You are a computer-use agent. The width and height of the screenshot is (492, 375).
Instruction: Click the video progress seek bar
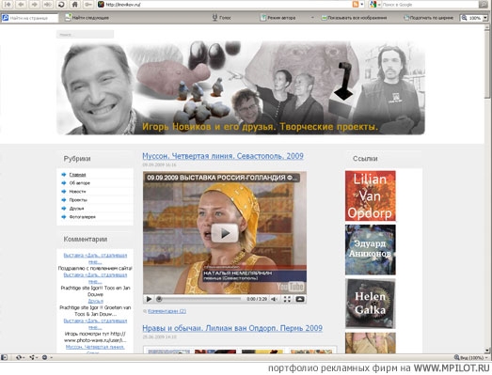coord(199,299)
